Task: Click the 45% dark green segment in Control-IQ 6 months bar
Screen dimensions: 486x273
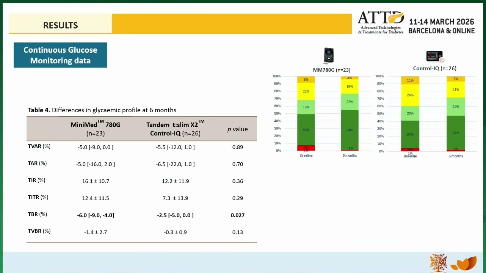Action: point(456,133)
